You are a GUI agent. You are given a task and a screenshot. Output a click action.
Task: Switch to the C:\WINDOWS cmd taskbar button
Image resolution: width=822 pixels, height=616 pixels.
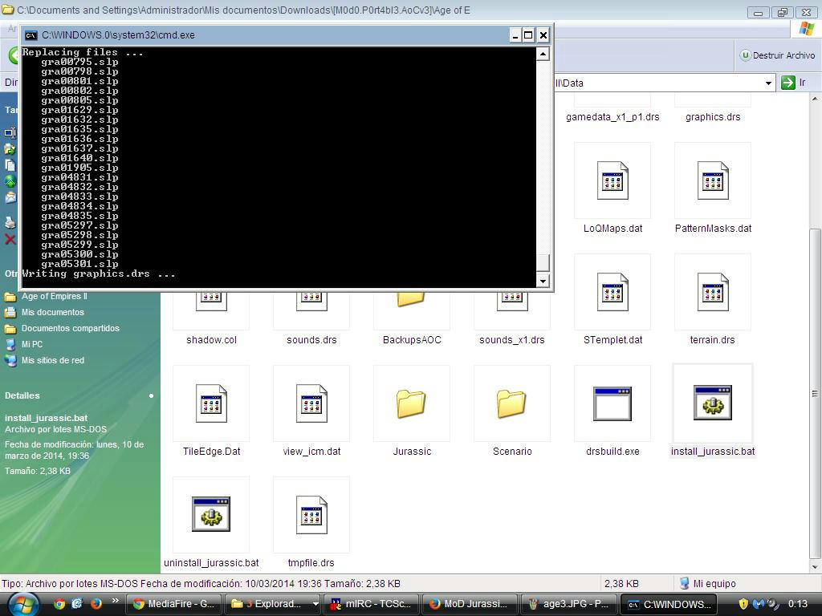(x=670, y=604)
